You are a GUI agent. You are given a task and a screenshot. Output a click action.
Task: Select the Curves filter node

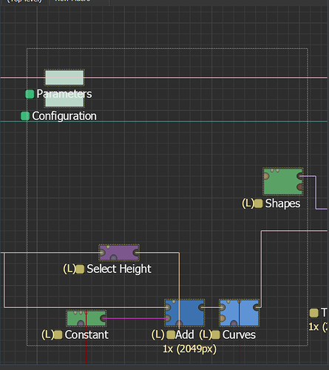[239, 313]
